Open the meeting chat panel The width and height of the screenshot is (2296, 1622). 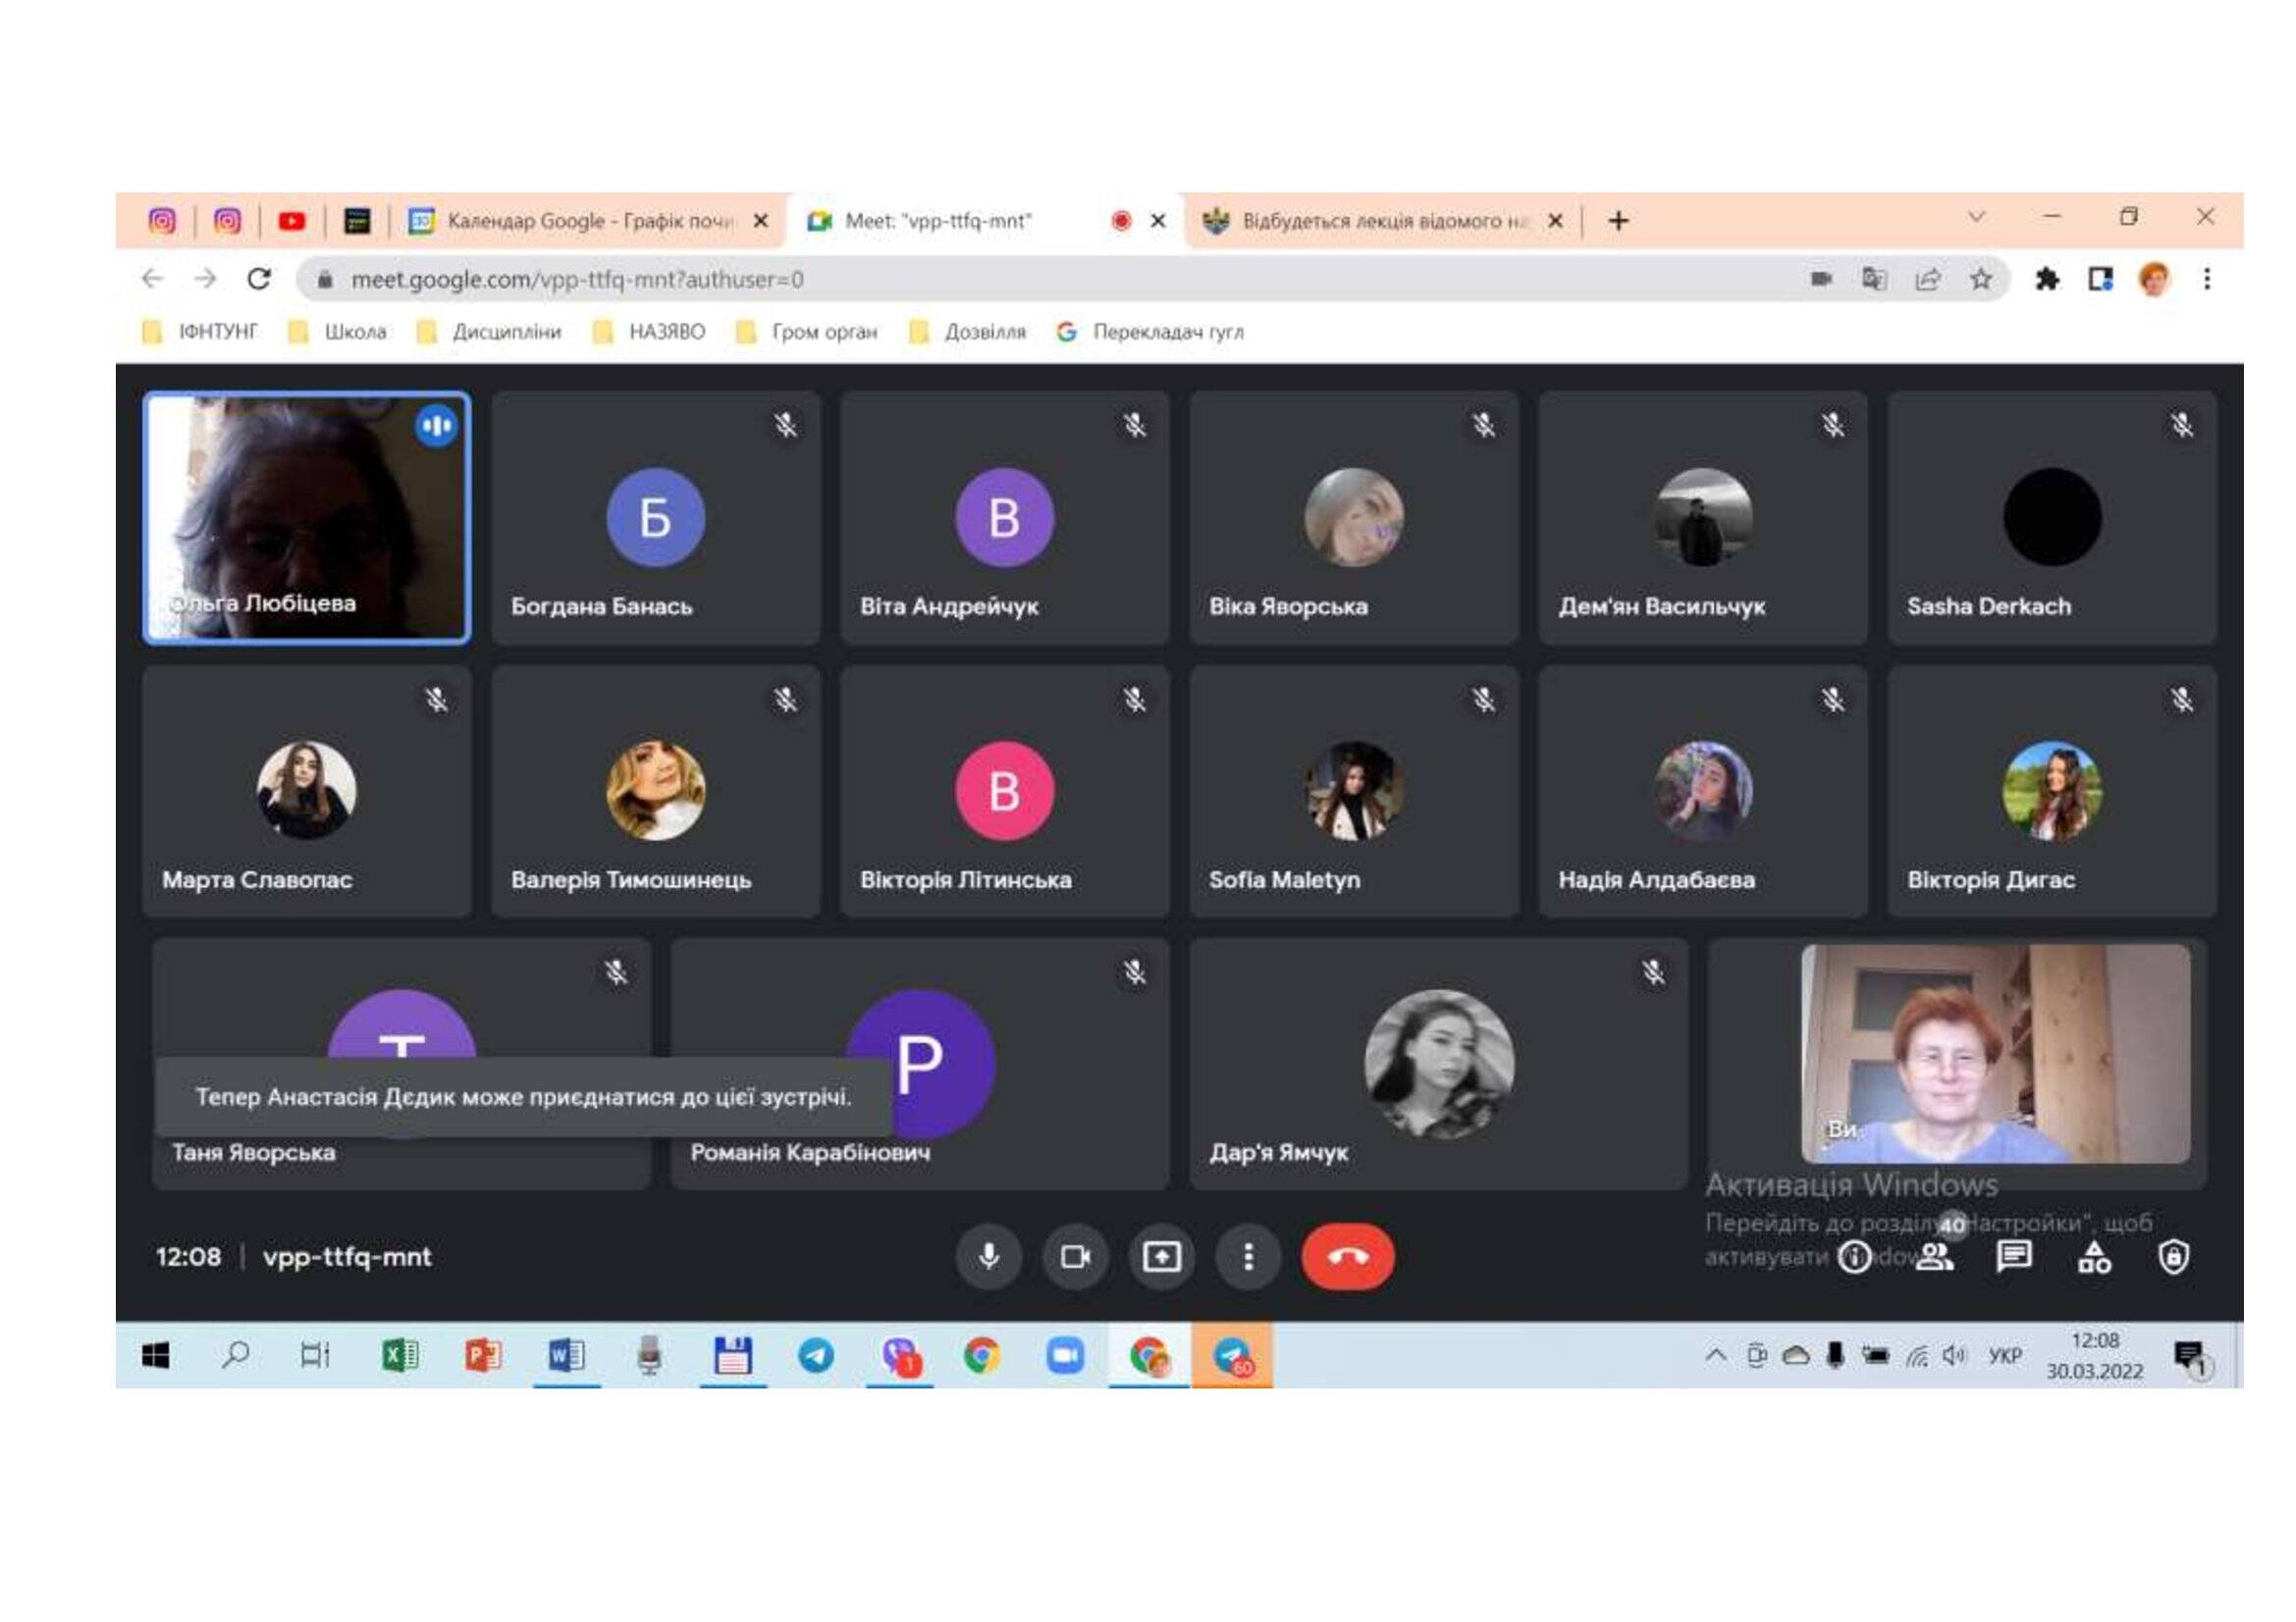click(2013, 1256)
